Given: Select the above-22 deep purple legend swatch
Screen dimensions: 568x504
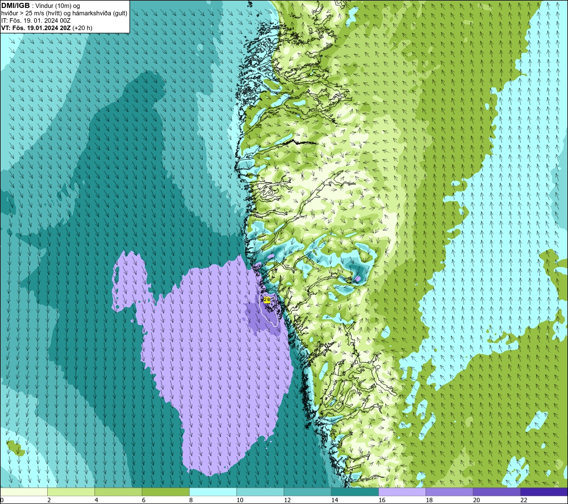Looking at the screenshot, I should (544, 491).
